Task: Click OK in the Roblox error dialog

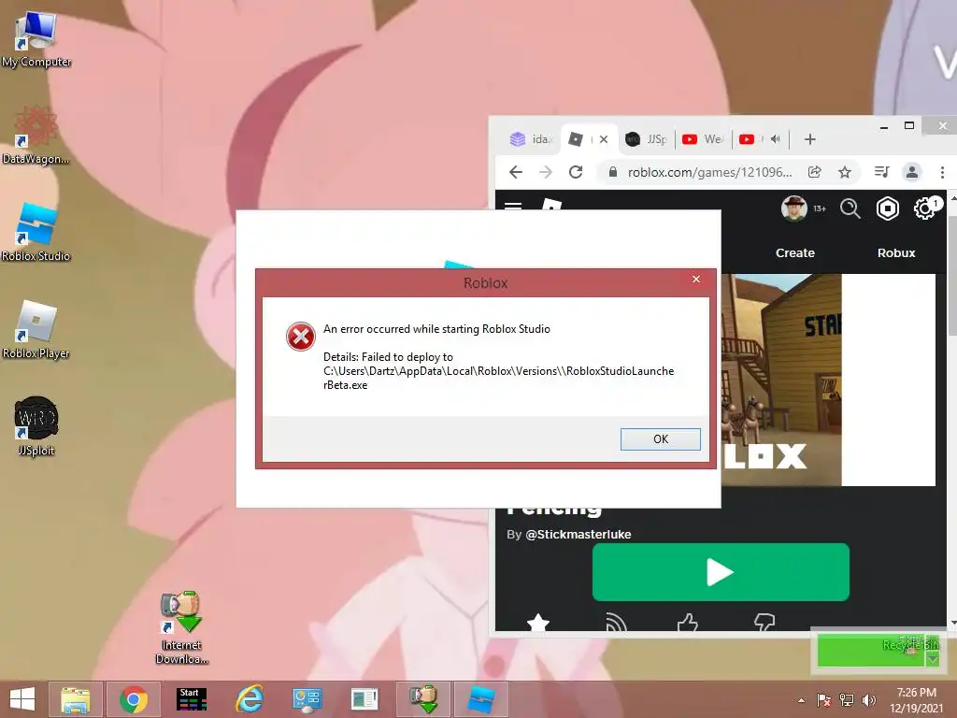Action: [661, 439]
